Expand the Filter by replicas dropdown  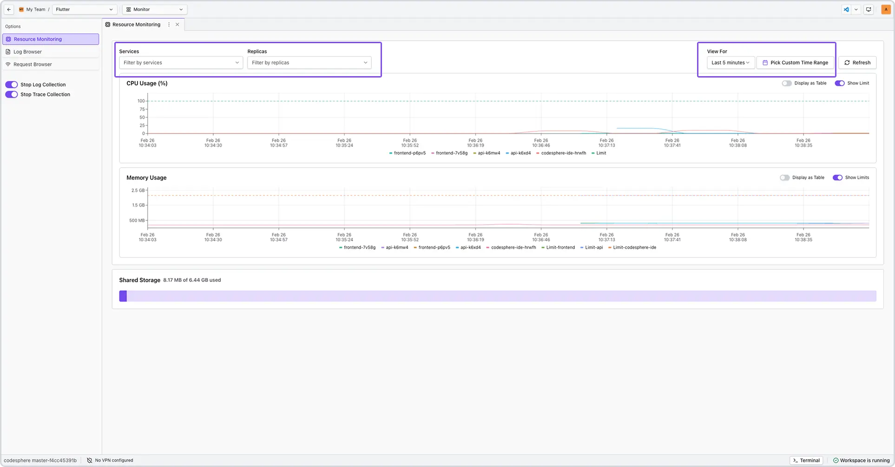[309, 63]
